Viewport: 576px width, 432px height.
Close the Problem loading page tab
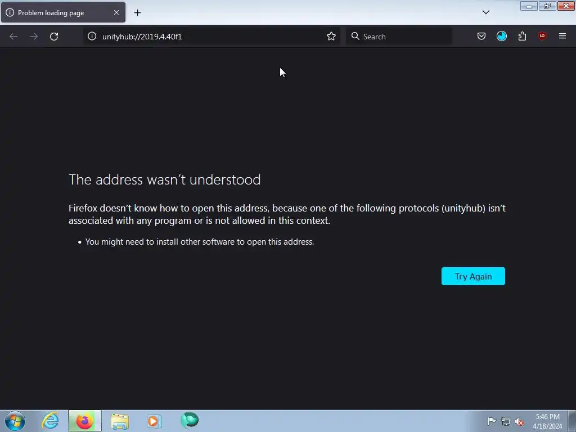coord(116,12)
